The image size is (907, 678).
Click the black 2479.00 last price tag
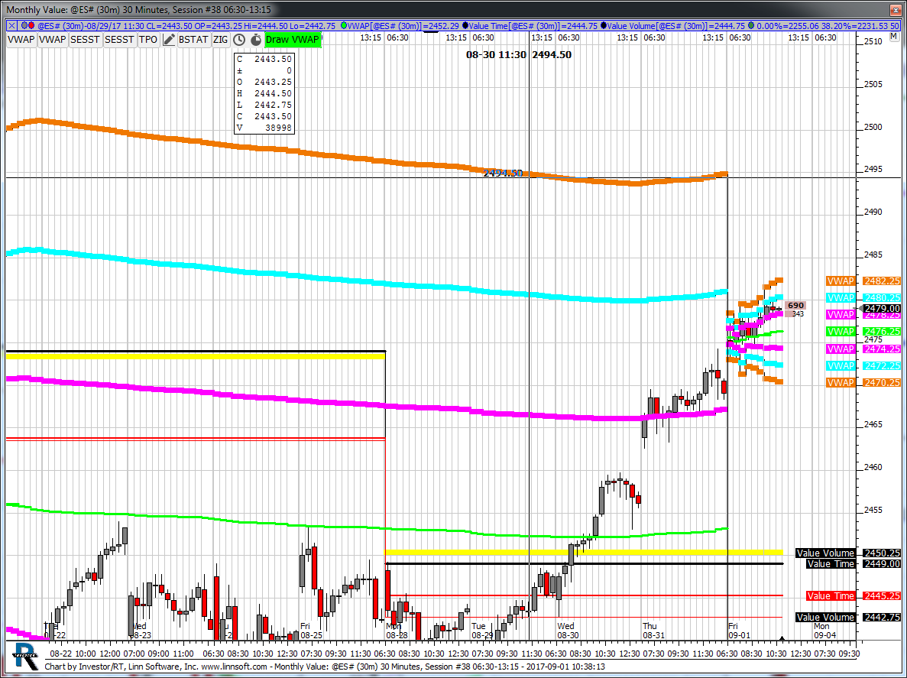coord(882,308)
